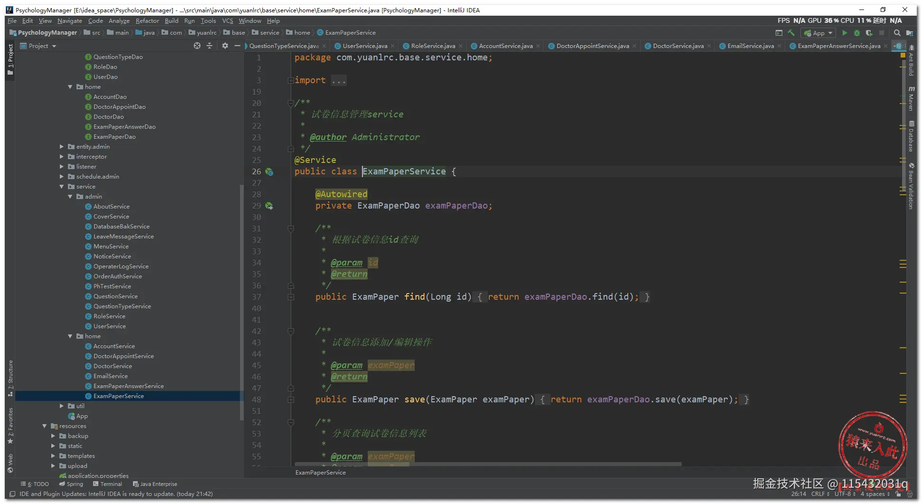Open Search Everywhere magnifier icon

[x=897, y=33]
